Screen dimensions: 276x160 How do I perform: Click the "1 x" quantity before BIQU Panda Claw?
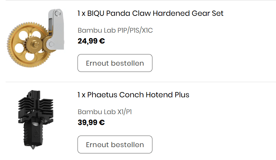(x=82, y=14)
